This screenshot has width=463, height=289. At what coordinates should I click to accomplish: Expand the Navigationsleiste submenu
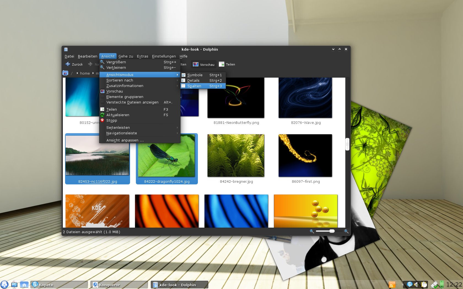coord(140,133)
